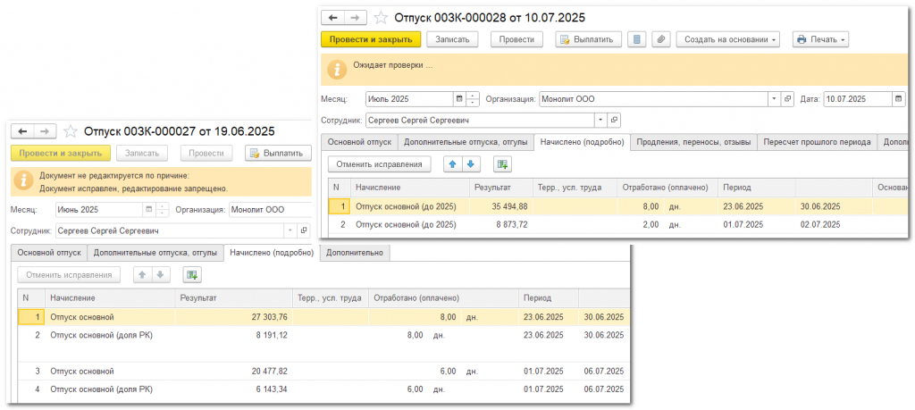Move row up in the 003К-000028 table

[452, 164]
